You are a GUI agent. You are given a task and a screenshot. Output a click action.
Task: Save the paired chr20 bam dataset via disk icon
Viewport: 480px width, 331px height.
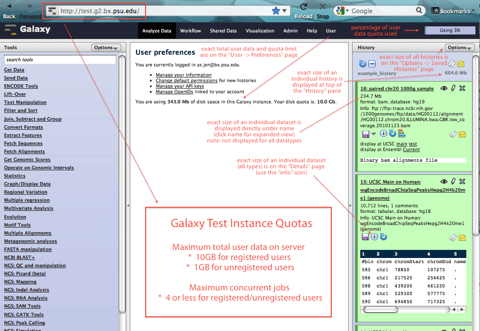[x=365, y=134]
